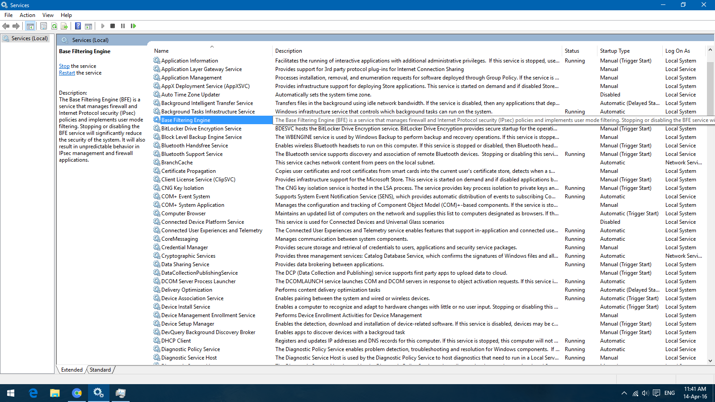Screen dimensions: 715x402
Task: Click the Refresh toolbar icon
Action: [54, 26]
